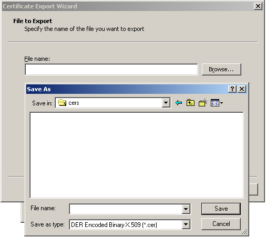The image size is (266, 238).
Task: Click the question mark help button
Action: pyautogui.click(x=232, y=89)
